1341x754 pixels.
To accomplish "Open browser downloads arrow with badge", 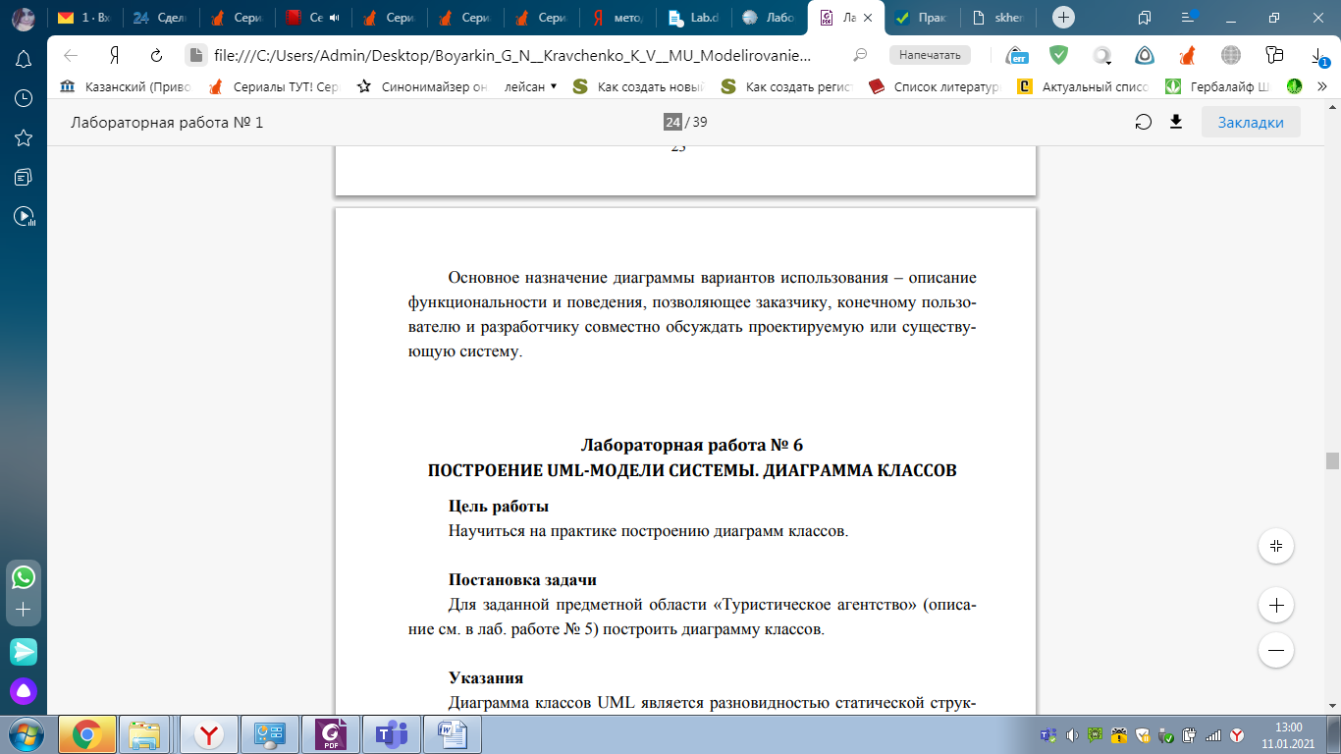I will point(1318,57).
